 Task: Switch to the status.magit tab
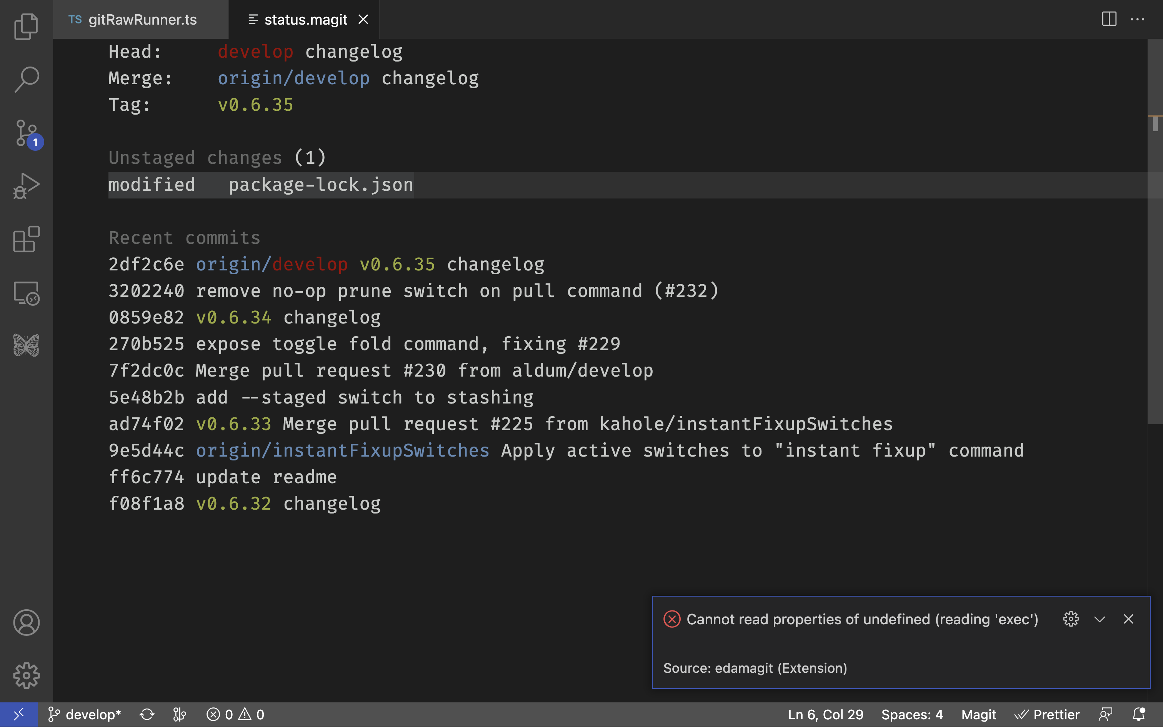[306, 19]
